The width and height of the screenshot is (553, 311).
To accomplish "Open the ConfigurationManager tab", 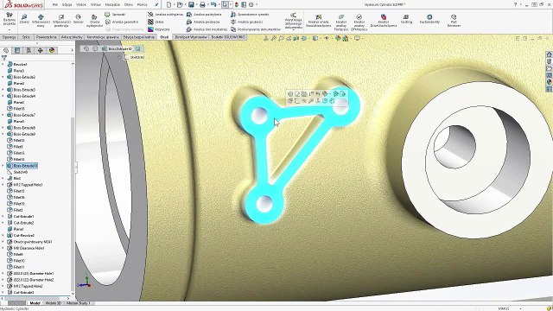I will click(29, 50).
